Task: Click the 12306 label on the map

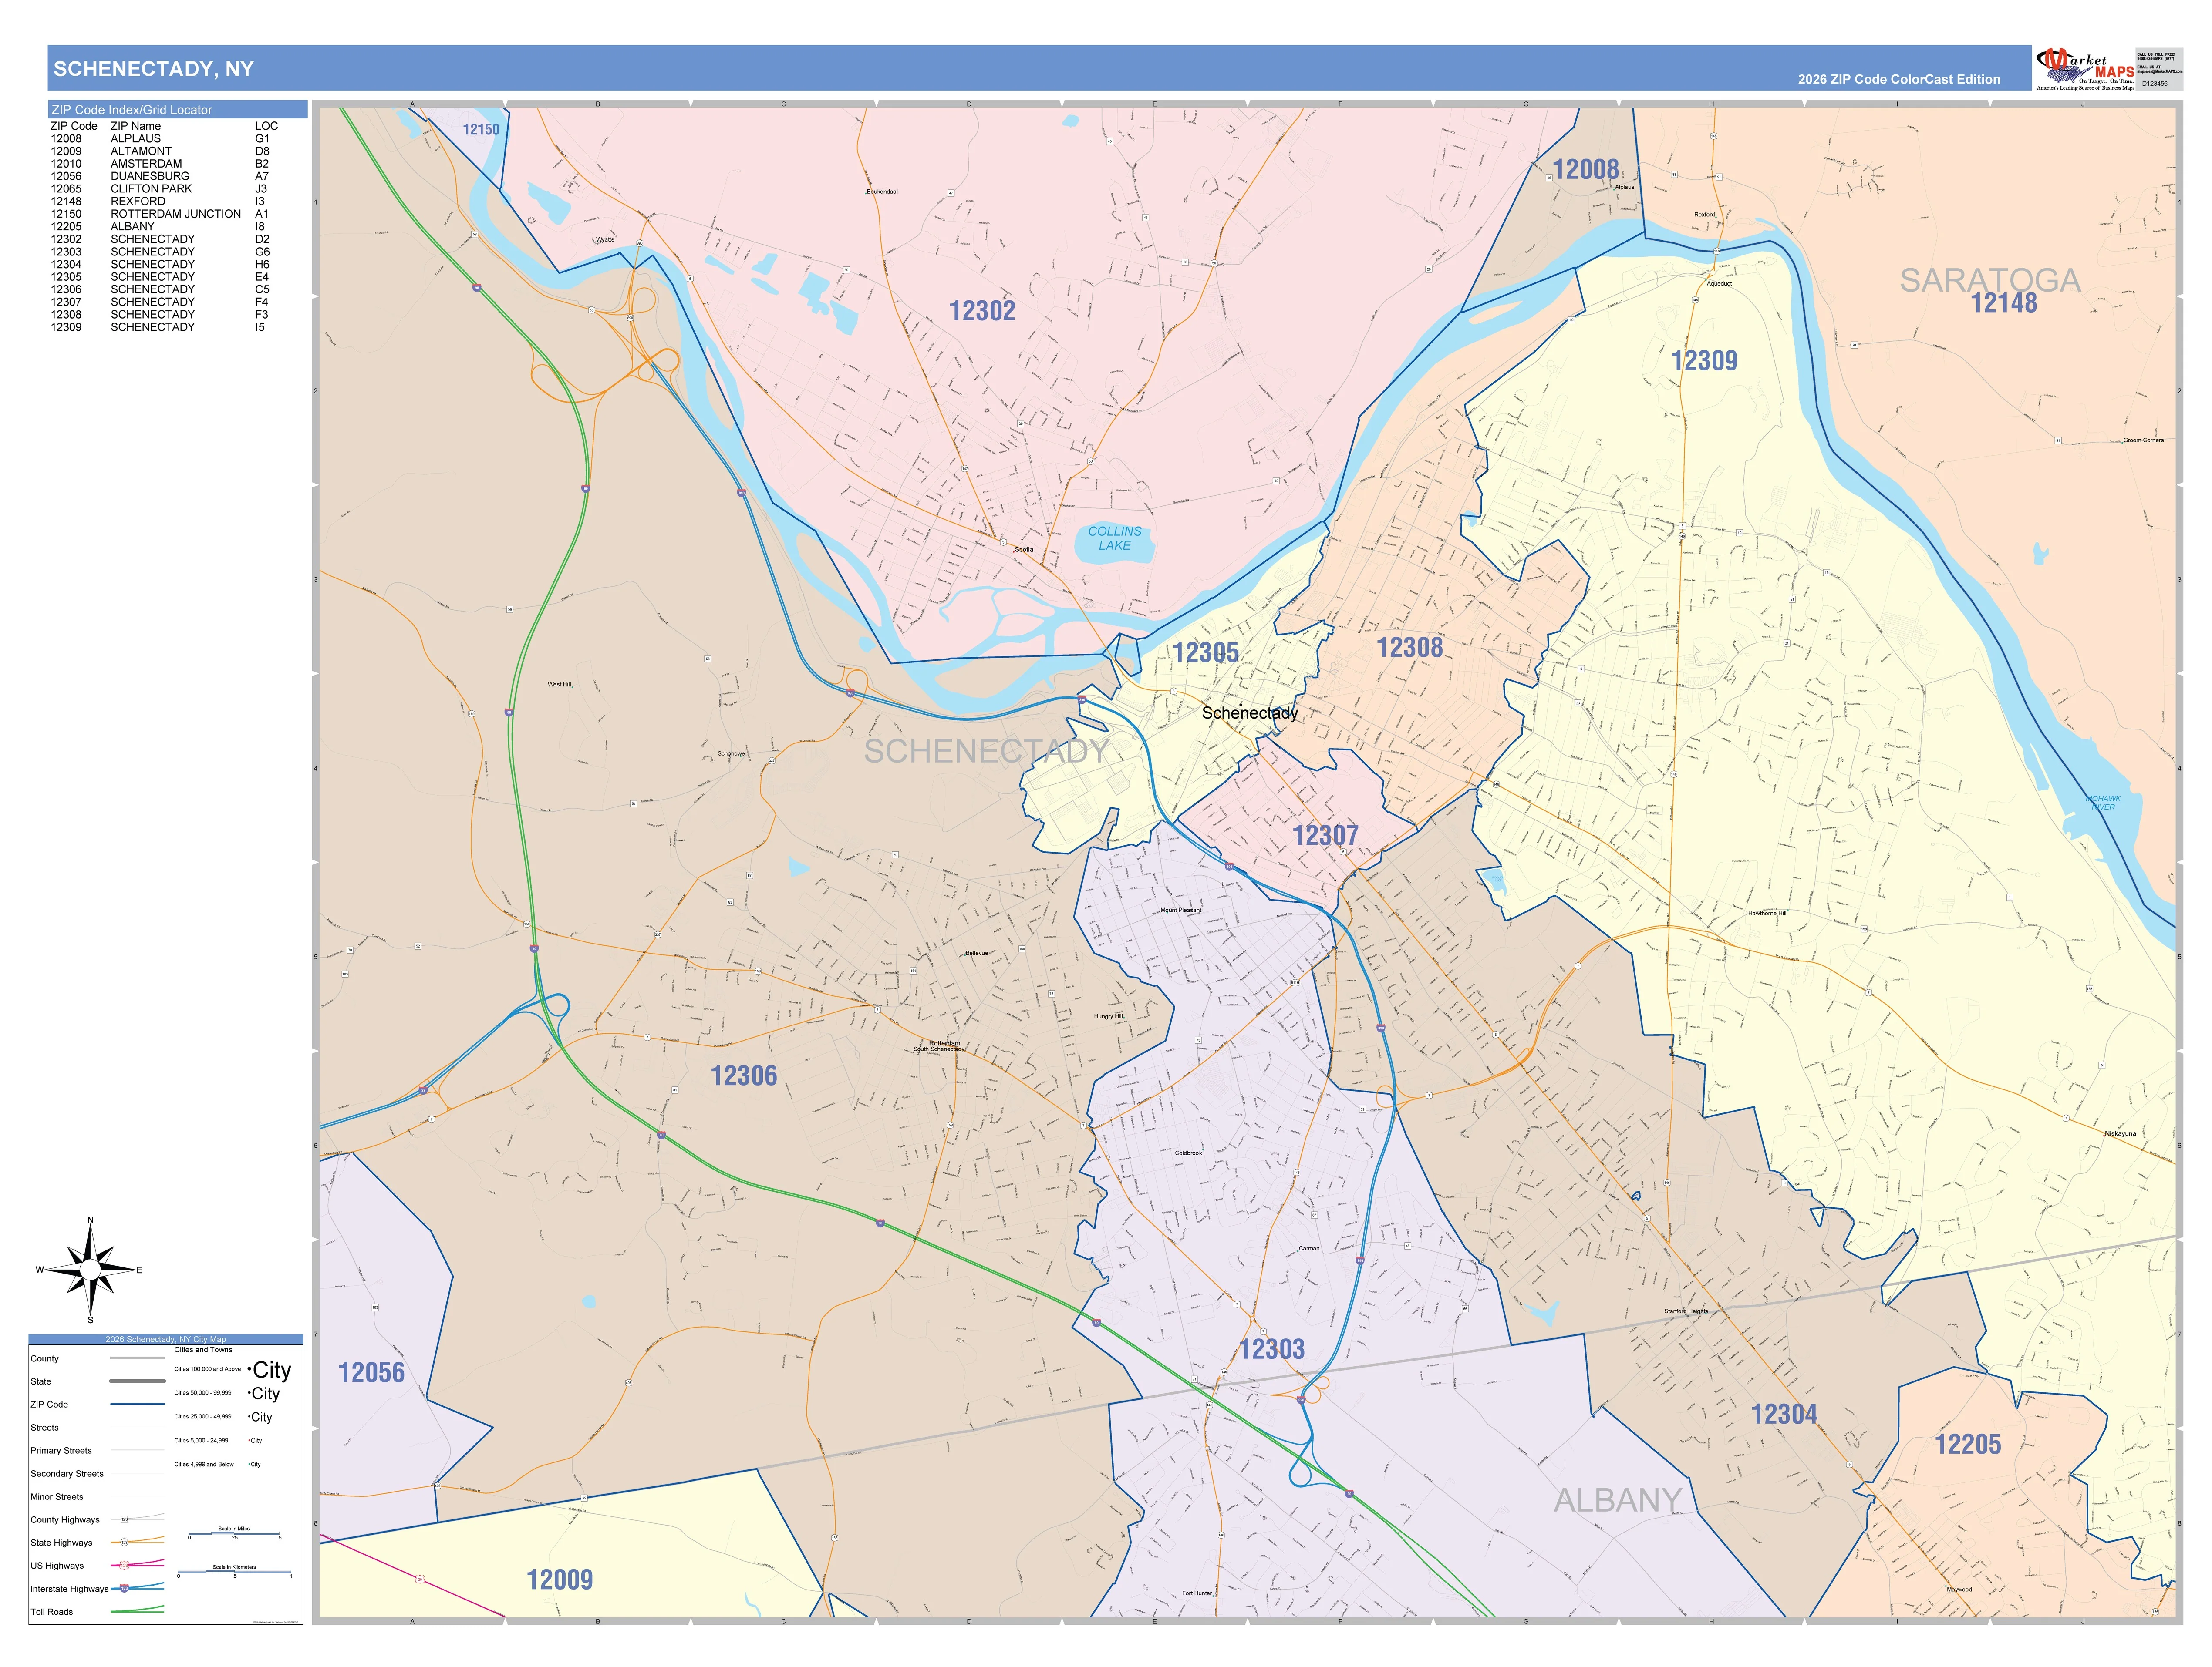Action: (x=743, y=1075)
